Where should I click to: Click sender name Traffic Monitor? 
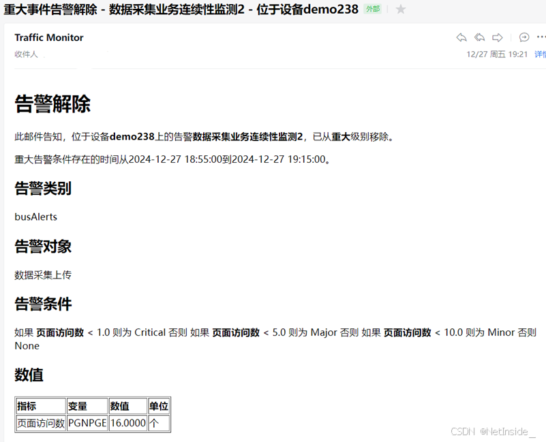(49, 37)
